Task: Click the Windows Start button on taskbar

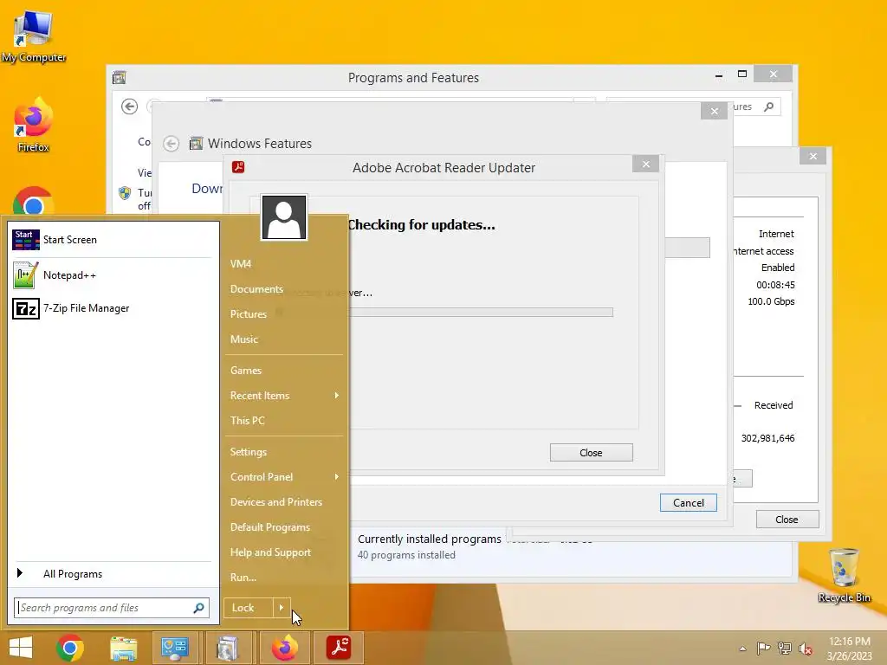Action: [x=21, y=648]
